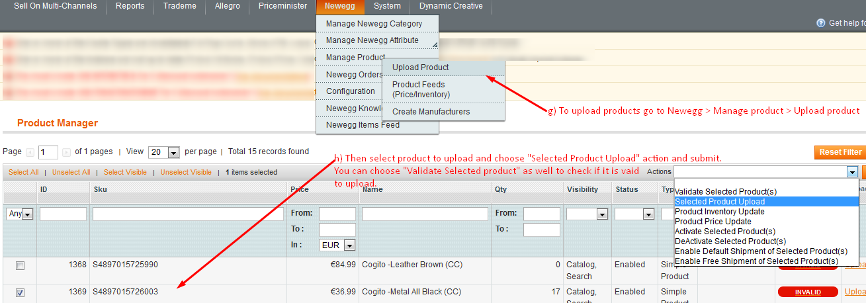The width and height of the screenshot is (866, 303).
Task: Collapse the Actions dropdown arrow
Action: (x=852, y=172)
